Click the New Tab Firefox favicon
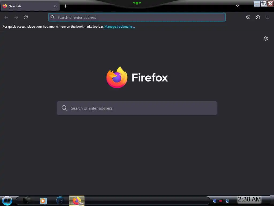The width and height of the screenshot is (274, 206). (5, 6)
